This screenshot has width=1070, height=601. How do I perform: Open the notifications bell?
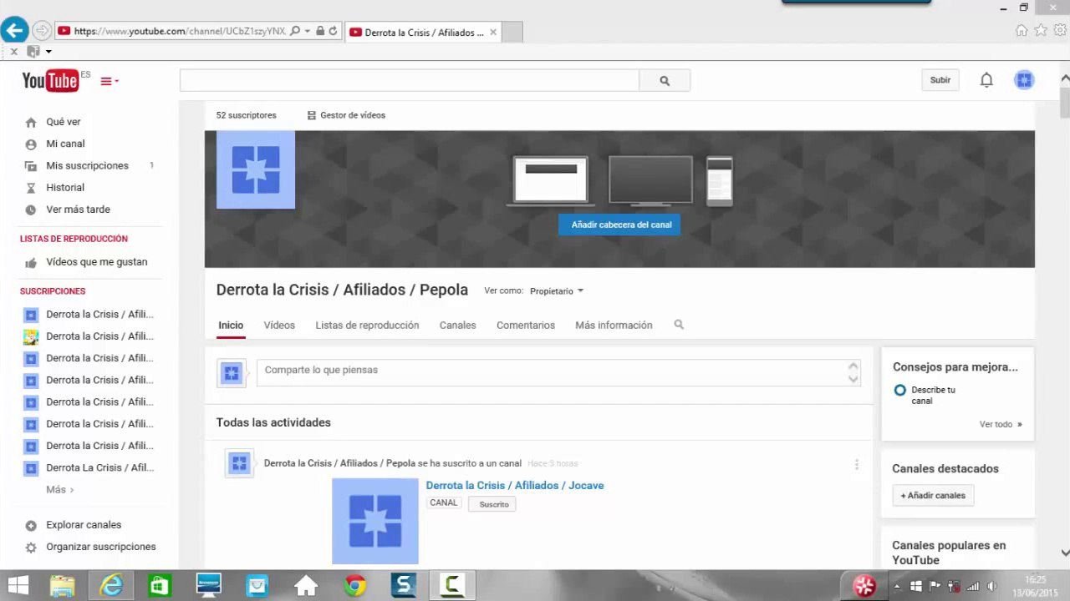(986, 80)
